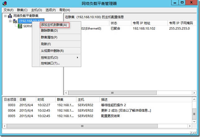The image size is (200, 137).
Task: Click the log pane scroll left arrow
Action: pyautogui.click(x=5, y=126)
